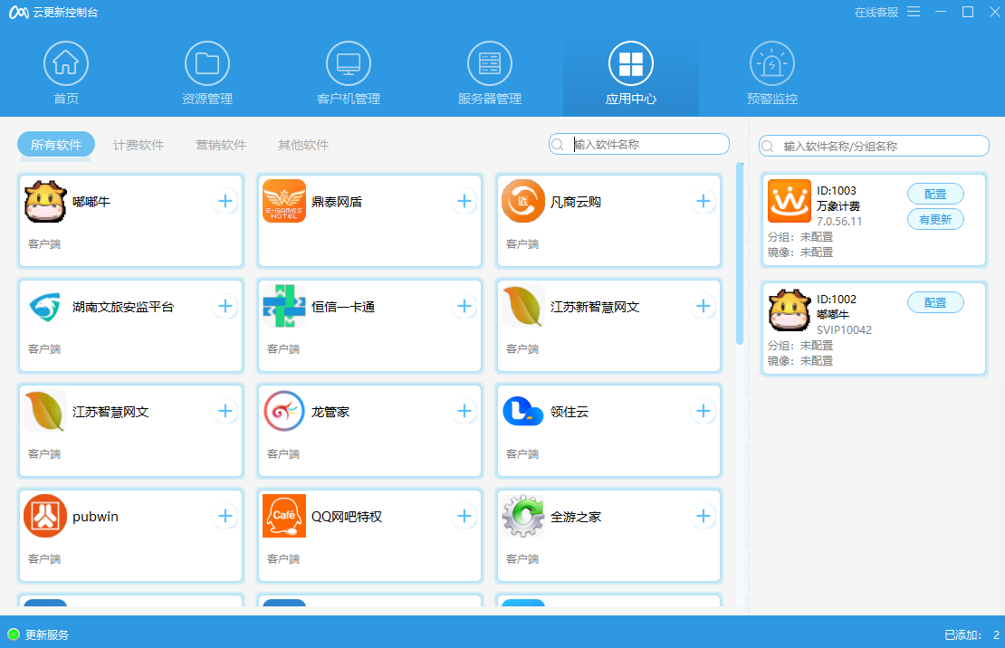Open 配置 for 嘟嘟牛 ID:1002

click(x=935, y=301)
